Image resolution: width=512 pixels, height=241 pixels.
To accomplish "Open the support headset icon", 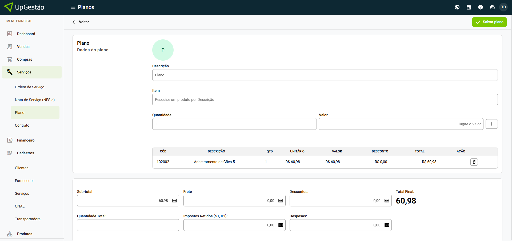I will pyautogui.click(x=492, y=7).
